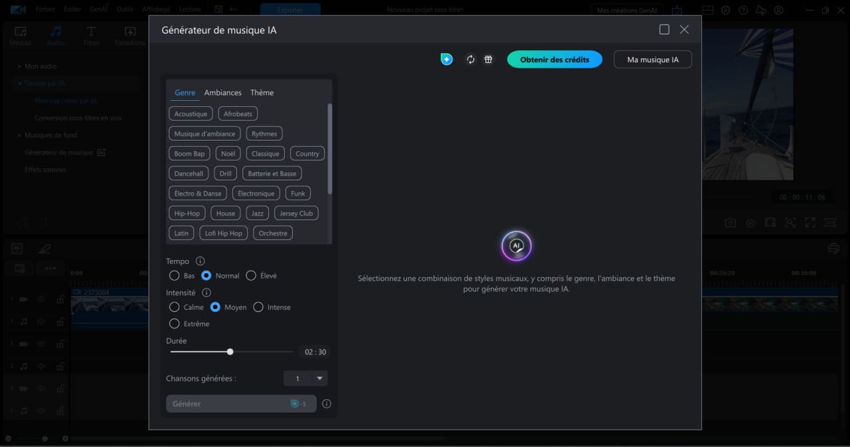
Task: Open the gift rewards icon
Action: coord(488,59)
